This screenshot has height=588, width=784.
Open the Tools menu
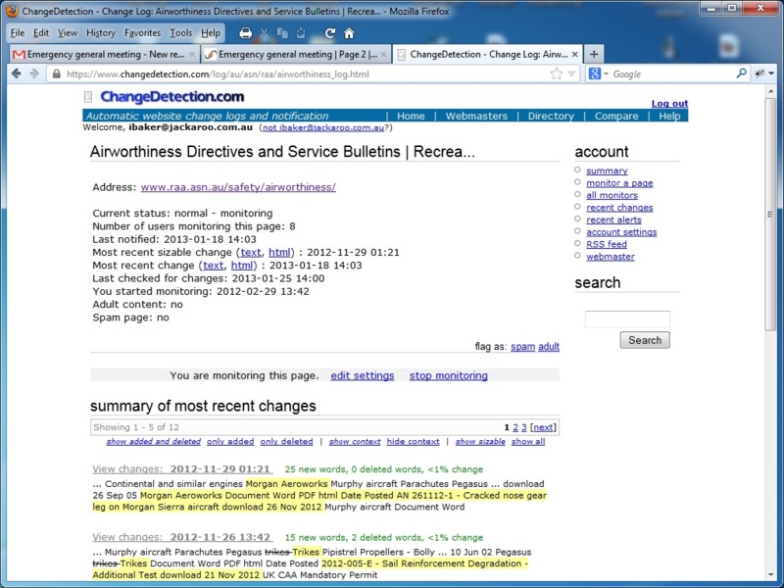click(x=180, y=33)
